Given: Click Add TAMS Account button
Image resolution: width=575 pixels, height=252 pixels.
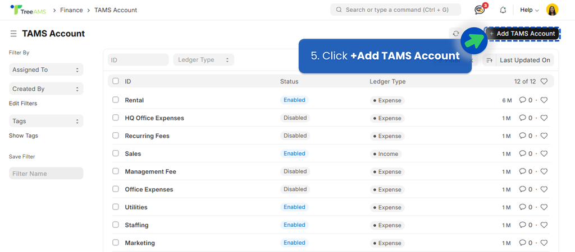Looking at the screenshot, I should coord(522,34).
